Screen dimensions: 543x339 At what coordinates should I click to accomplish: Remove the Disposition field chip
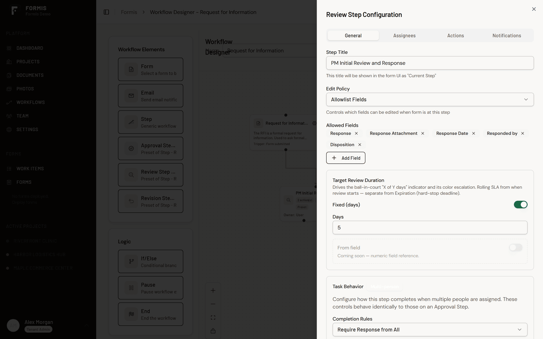[x=360, y=145]
